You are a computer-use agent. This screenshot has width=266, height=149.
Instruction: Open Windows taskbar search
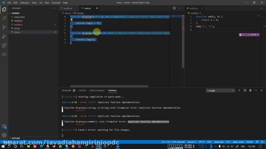coord(9,147)
